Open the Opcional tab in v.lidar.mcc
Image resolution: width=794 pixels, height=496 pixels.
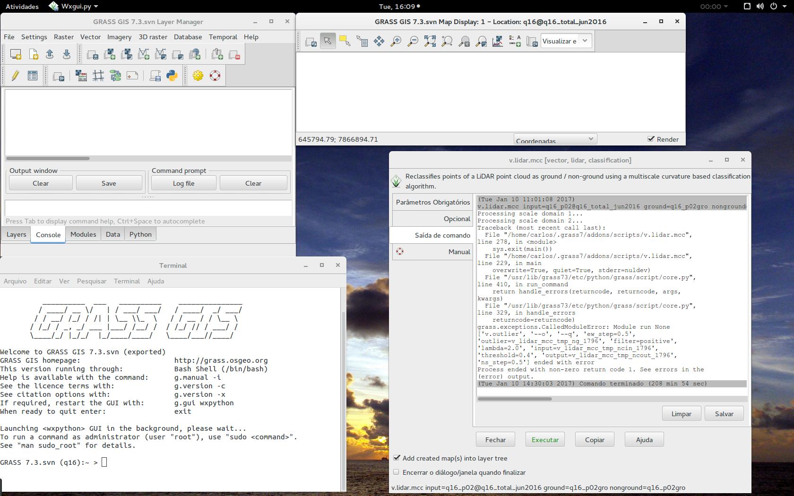point(433,219)
